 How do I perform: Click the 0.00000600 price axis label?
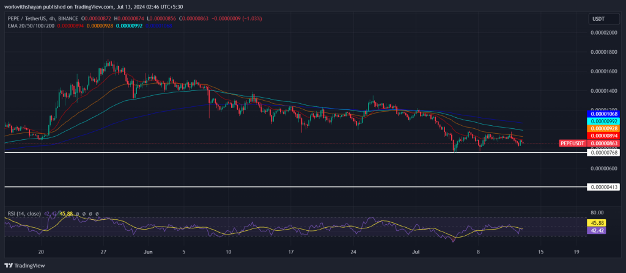click(x=604, y=169)
